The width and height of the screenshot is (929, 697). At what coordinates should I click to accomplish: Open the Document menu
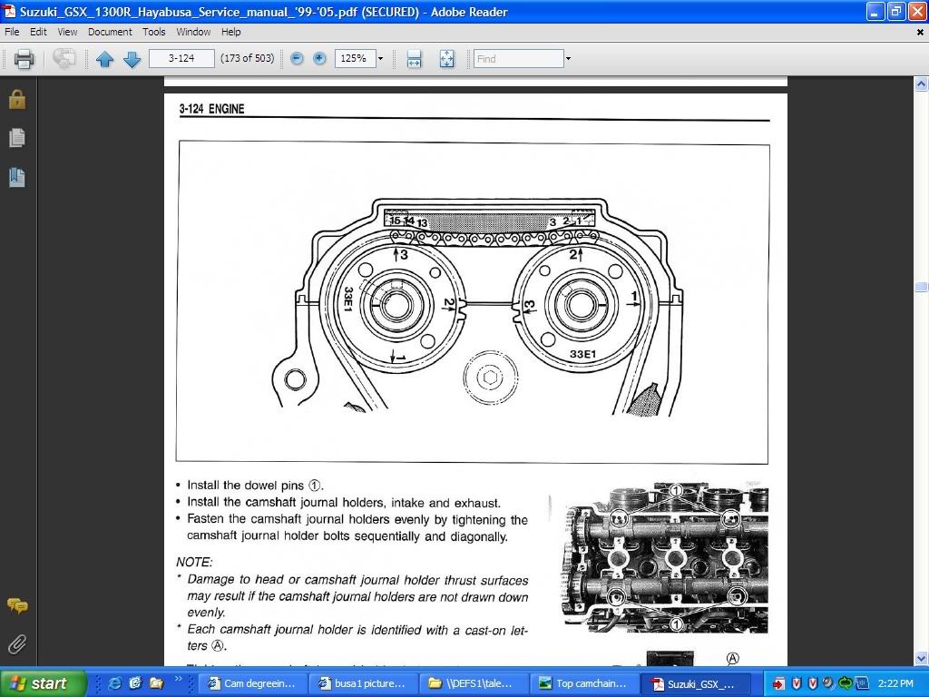tap(110, 32)
